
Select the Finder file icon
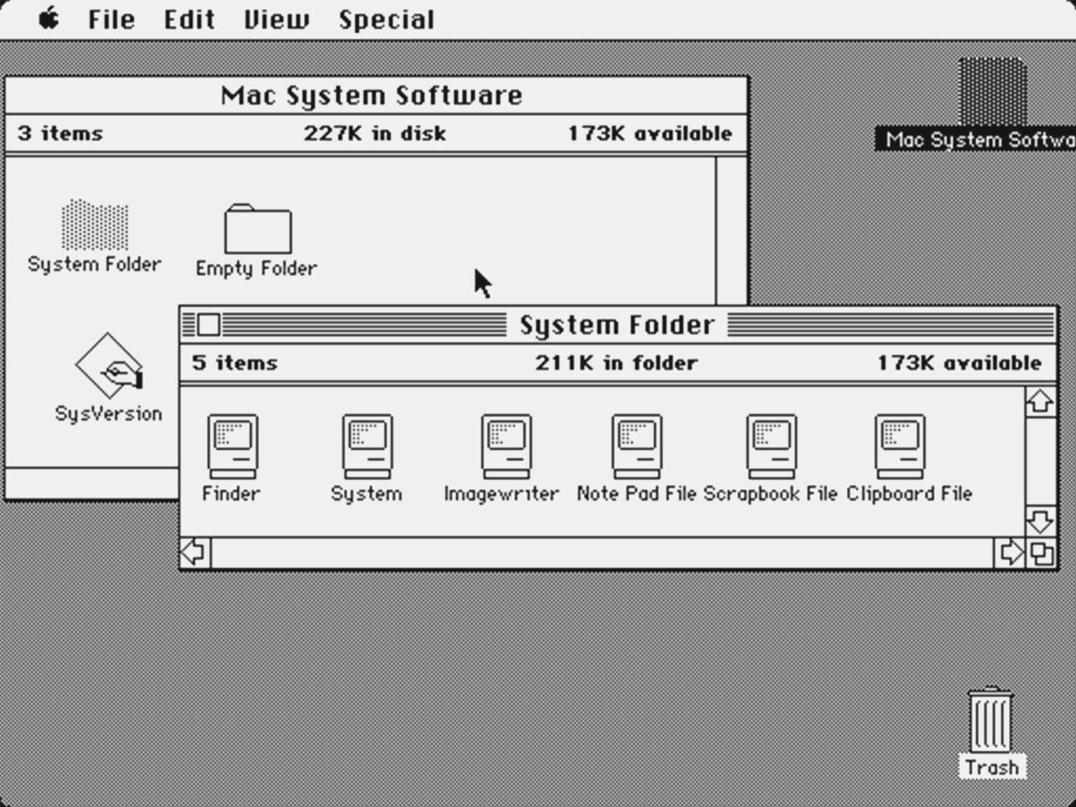(x=232, y=446)
